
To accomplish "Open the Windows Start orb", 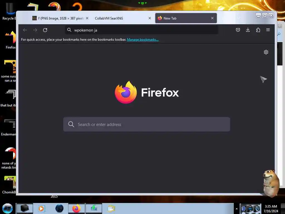I will click(8, 208).
